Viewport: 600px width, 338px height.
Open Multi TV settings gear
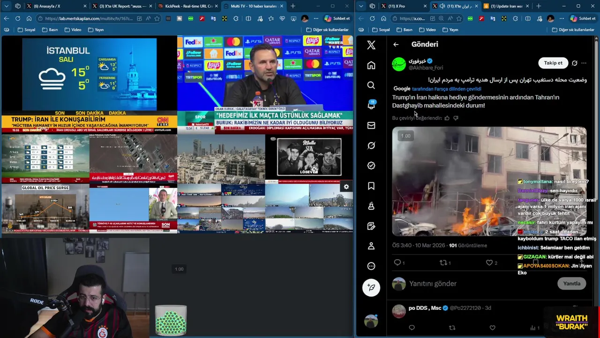click(x=346, y=187)
